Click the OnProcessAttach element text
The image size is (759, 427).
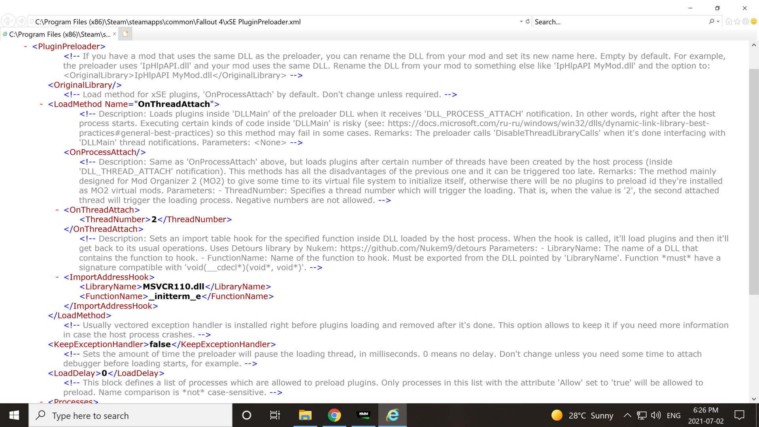click(105, 152)
